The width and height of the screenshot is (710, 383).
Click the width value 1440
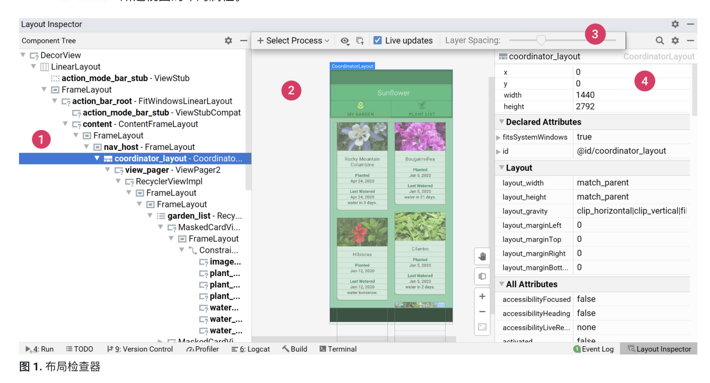point(585,95)
